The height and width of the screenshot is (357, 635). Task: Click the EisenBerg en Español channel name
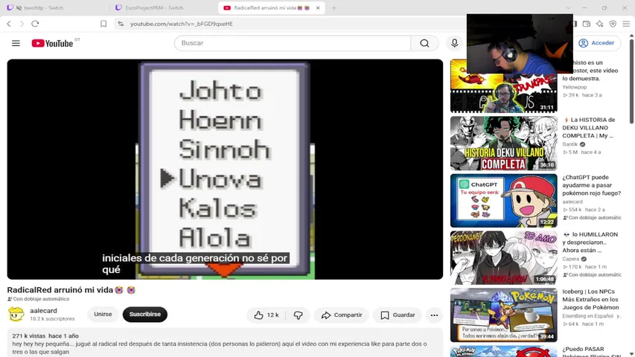(x=587, y=315)
